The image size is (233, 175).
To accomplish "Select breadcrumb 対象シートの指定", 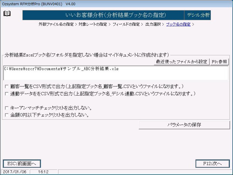I will tap(93, 24).
